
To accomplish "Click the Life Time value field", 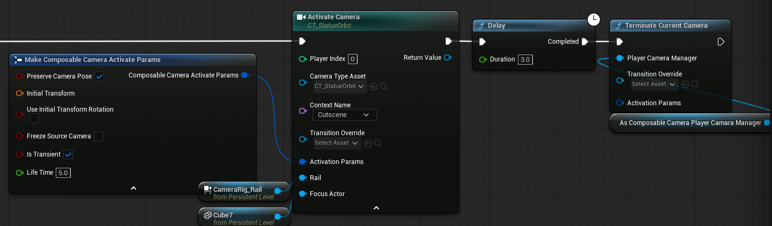I will tap(63, 173).
